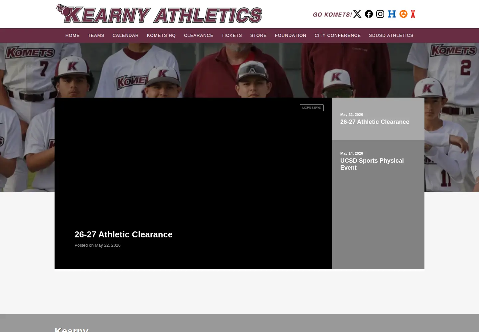The height and width of the screenshot is (332, 479).
Task: Click the Kearny Athletics logo
Action: pyautogui.click(x=159, y=14)
